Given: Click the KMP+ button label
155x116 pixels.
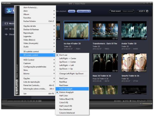Looking at the screenshot, I should coord(142,11).
